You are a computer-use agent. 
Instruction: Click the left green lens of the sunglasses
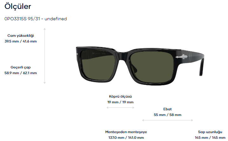(98, 65)
